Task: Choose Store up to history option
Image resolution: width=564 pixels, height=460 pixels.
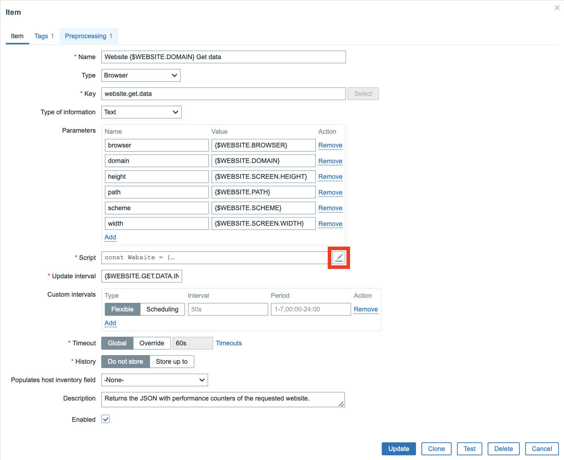Action: (x=171, y=362)
